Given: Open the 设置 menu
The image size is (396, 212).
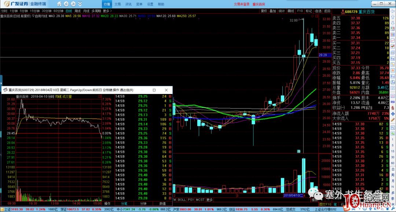Looking at the screenshot, I should (x=150, y=4).
